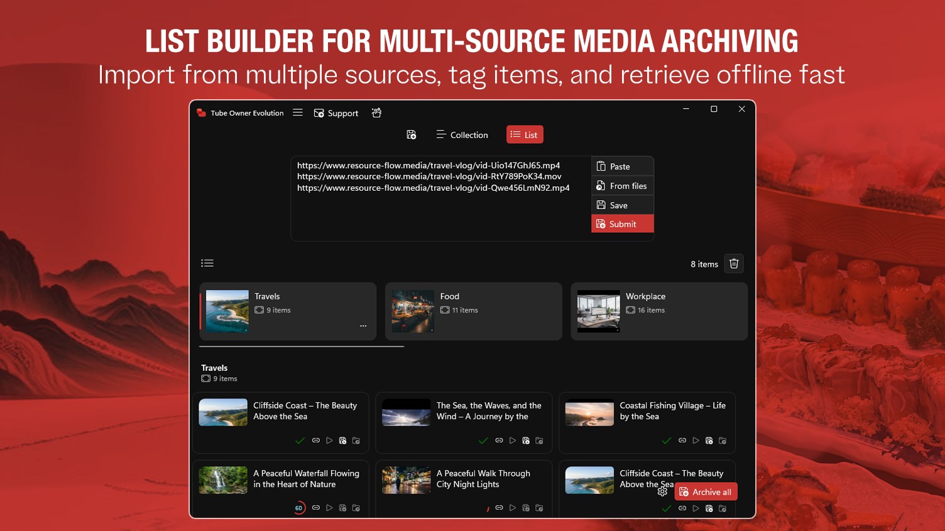Archive The Sea, the Waves video
945x531 pixels.
click(526, 441)
